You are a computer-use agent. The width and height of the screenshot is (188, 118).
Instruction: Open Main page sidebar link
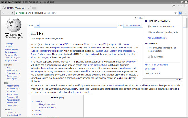pyautogui.click(x=9, y=44)
